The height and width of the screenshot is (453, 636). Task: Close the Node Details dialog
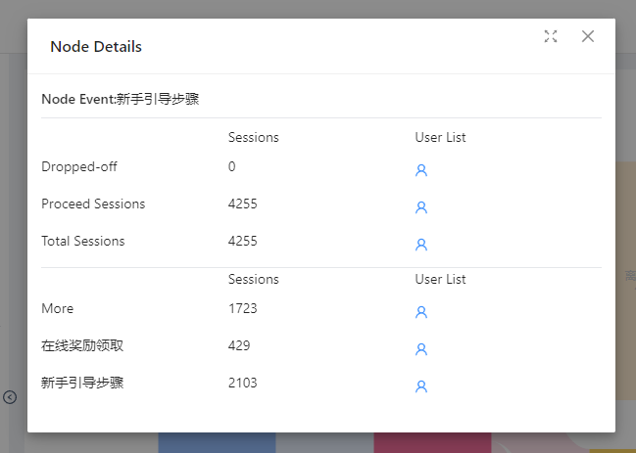click(x=588, y=36)
